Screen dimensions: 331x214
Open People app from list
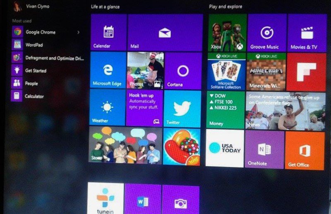pyautogui.click(x=31, y=83)
